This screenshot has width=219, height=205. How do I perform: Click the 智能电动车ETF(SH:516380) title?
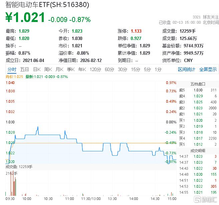tap(47, 5)
